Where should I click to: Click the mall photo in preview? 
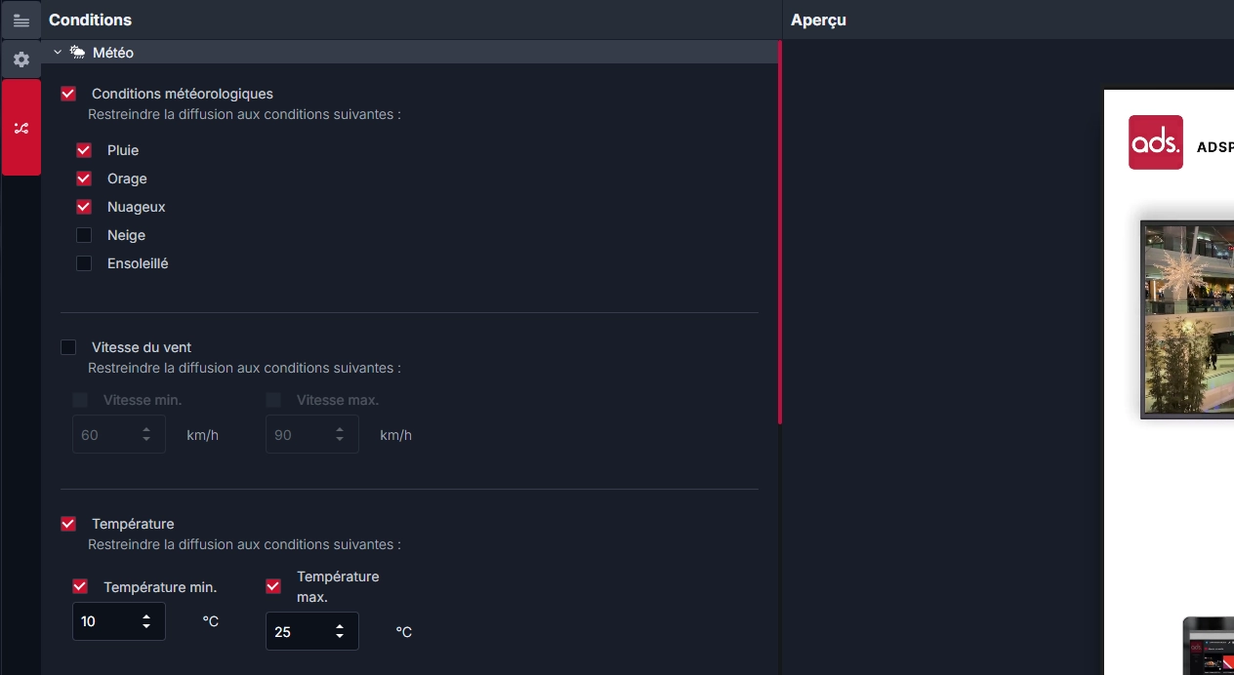[x=1189, y=318]
